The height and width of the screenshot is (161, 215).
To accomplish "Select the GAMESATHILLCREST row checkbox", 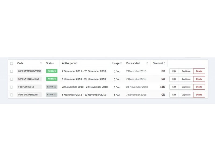I will [x=11, y=79].
